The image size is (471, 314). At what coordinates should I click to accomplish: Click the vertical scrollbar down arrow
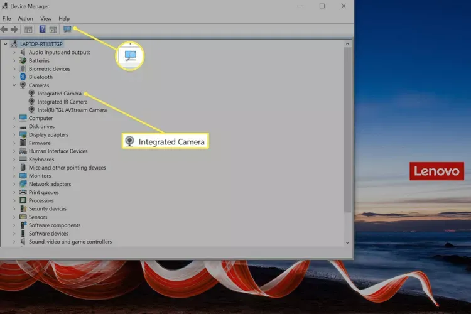[x=347, y=242]
